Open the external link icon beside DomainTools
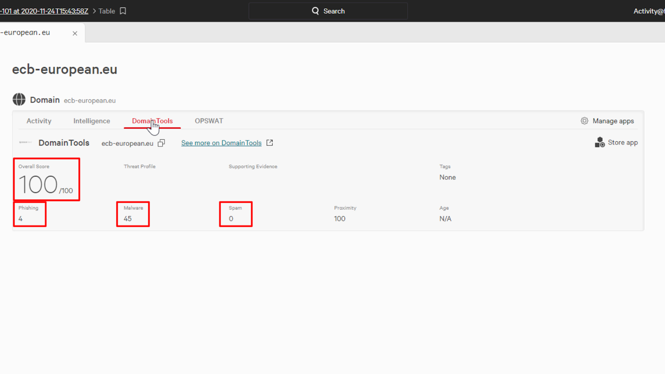665x374 pixels. [270, 143]
